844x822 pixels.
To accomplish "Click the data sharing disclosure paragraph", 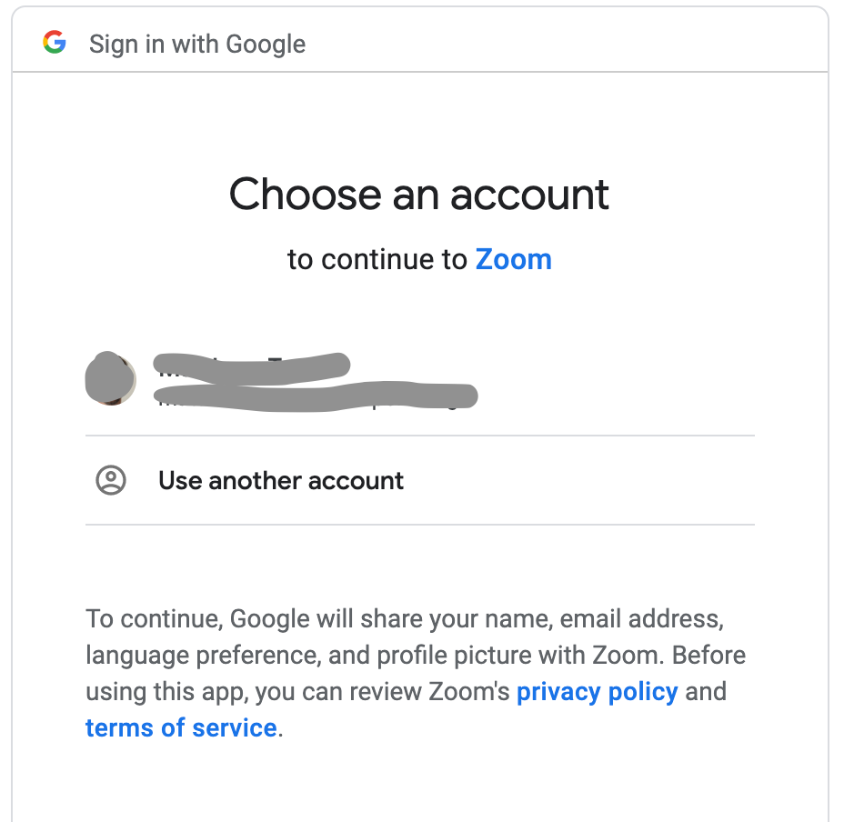I will point(416,674).
